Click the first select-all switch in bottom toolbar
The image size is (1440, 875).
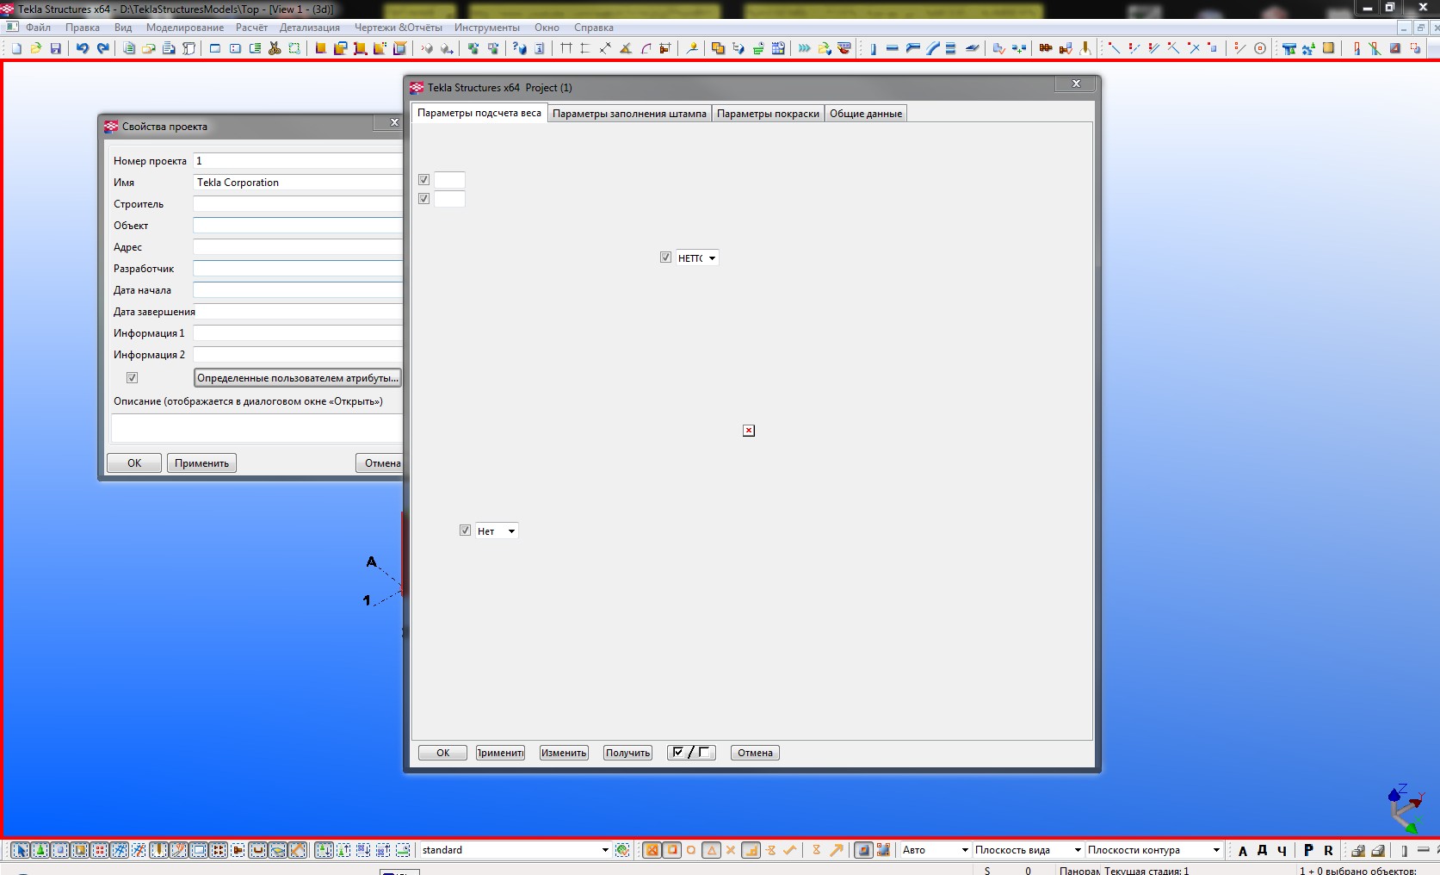[21, 850]
